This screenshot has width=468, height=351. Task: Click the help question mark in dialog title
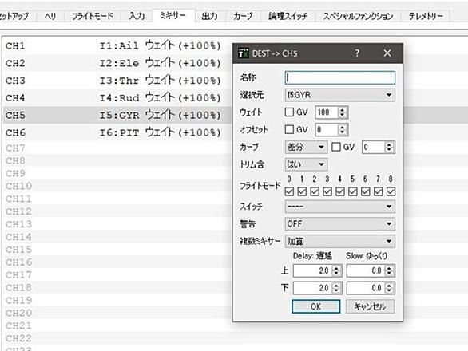point(357,53)
